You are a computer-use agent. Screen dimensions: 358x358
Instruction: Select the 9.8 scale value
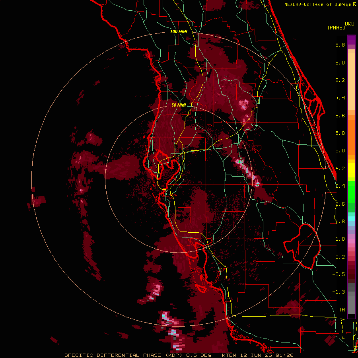(x=340, y=45)
